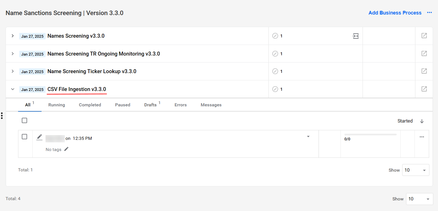
Task: Click the 0/0 progress bar of the instance
Action: click(370, 135)
